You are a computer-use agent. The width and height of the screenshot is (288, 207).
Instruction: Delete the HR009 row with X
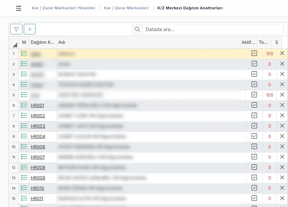pyautogui.click(x=282, y=178)
